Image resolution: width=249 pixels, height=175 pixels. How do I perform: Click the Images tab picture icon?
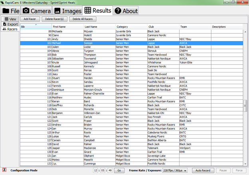(57, 11)
